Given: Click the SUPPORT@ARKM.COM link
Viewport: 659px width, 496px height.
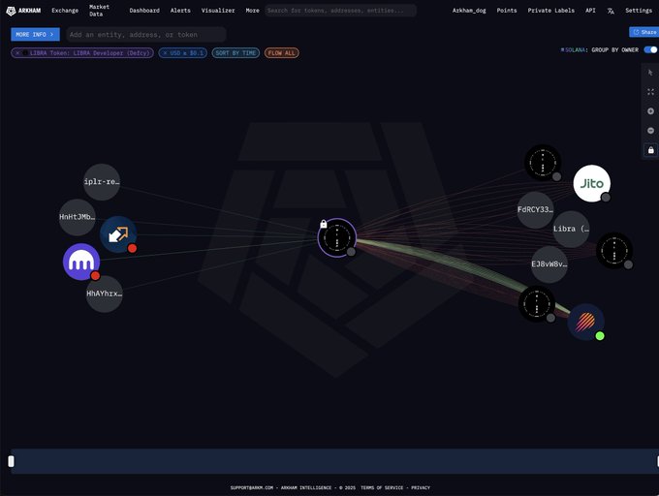Looking at the screenshot, I should coord(252,487).
